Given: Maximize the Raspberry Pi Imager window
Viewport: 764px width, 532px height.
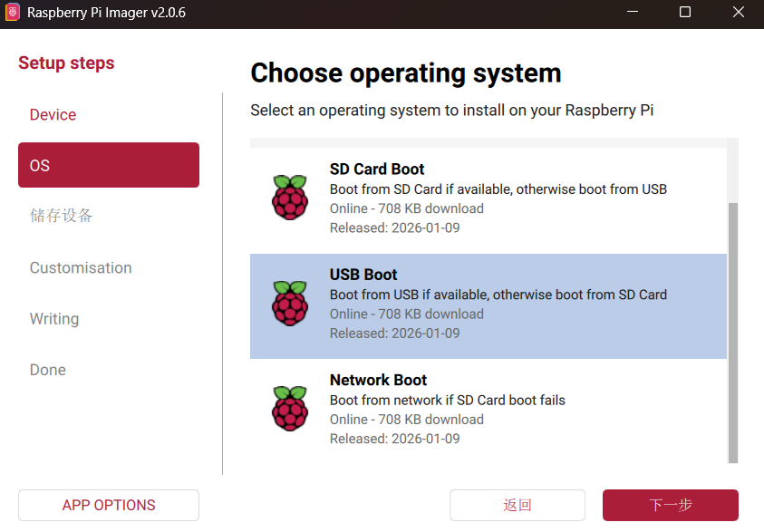Looking at the screenshot, I should click(685, 13).
